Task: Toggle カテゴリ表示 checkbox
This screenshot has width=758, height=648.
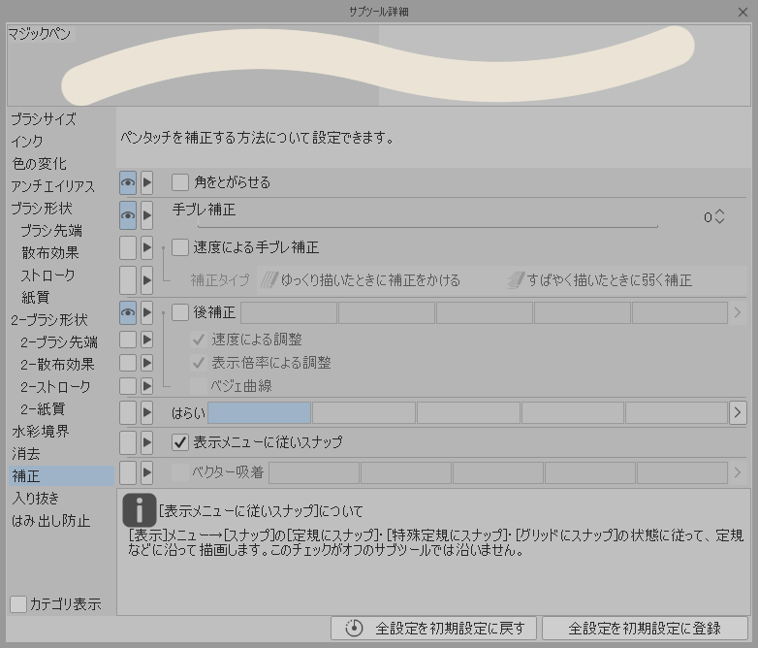Action: coord(18,604)
